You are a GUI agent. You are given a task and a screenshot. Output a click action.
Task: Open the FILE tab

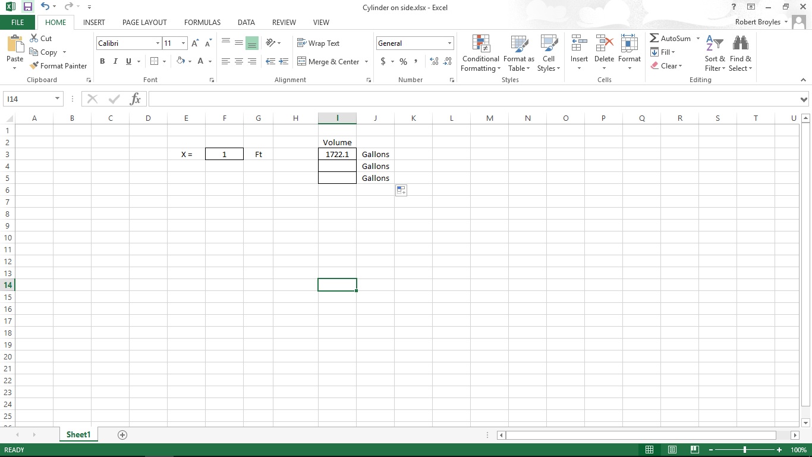17,23
